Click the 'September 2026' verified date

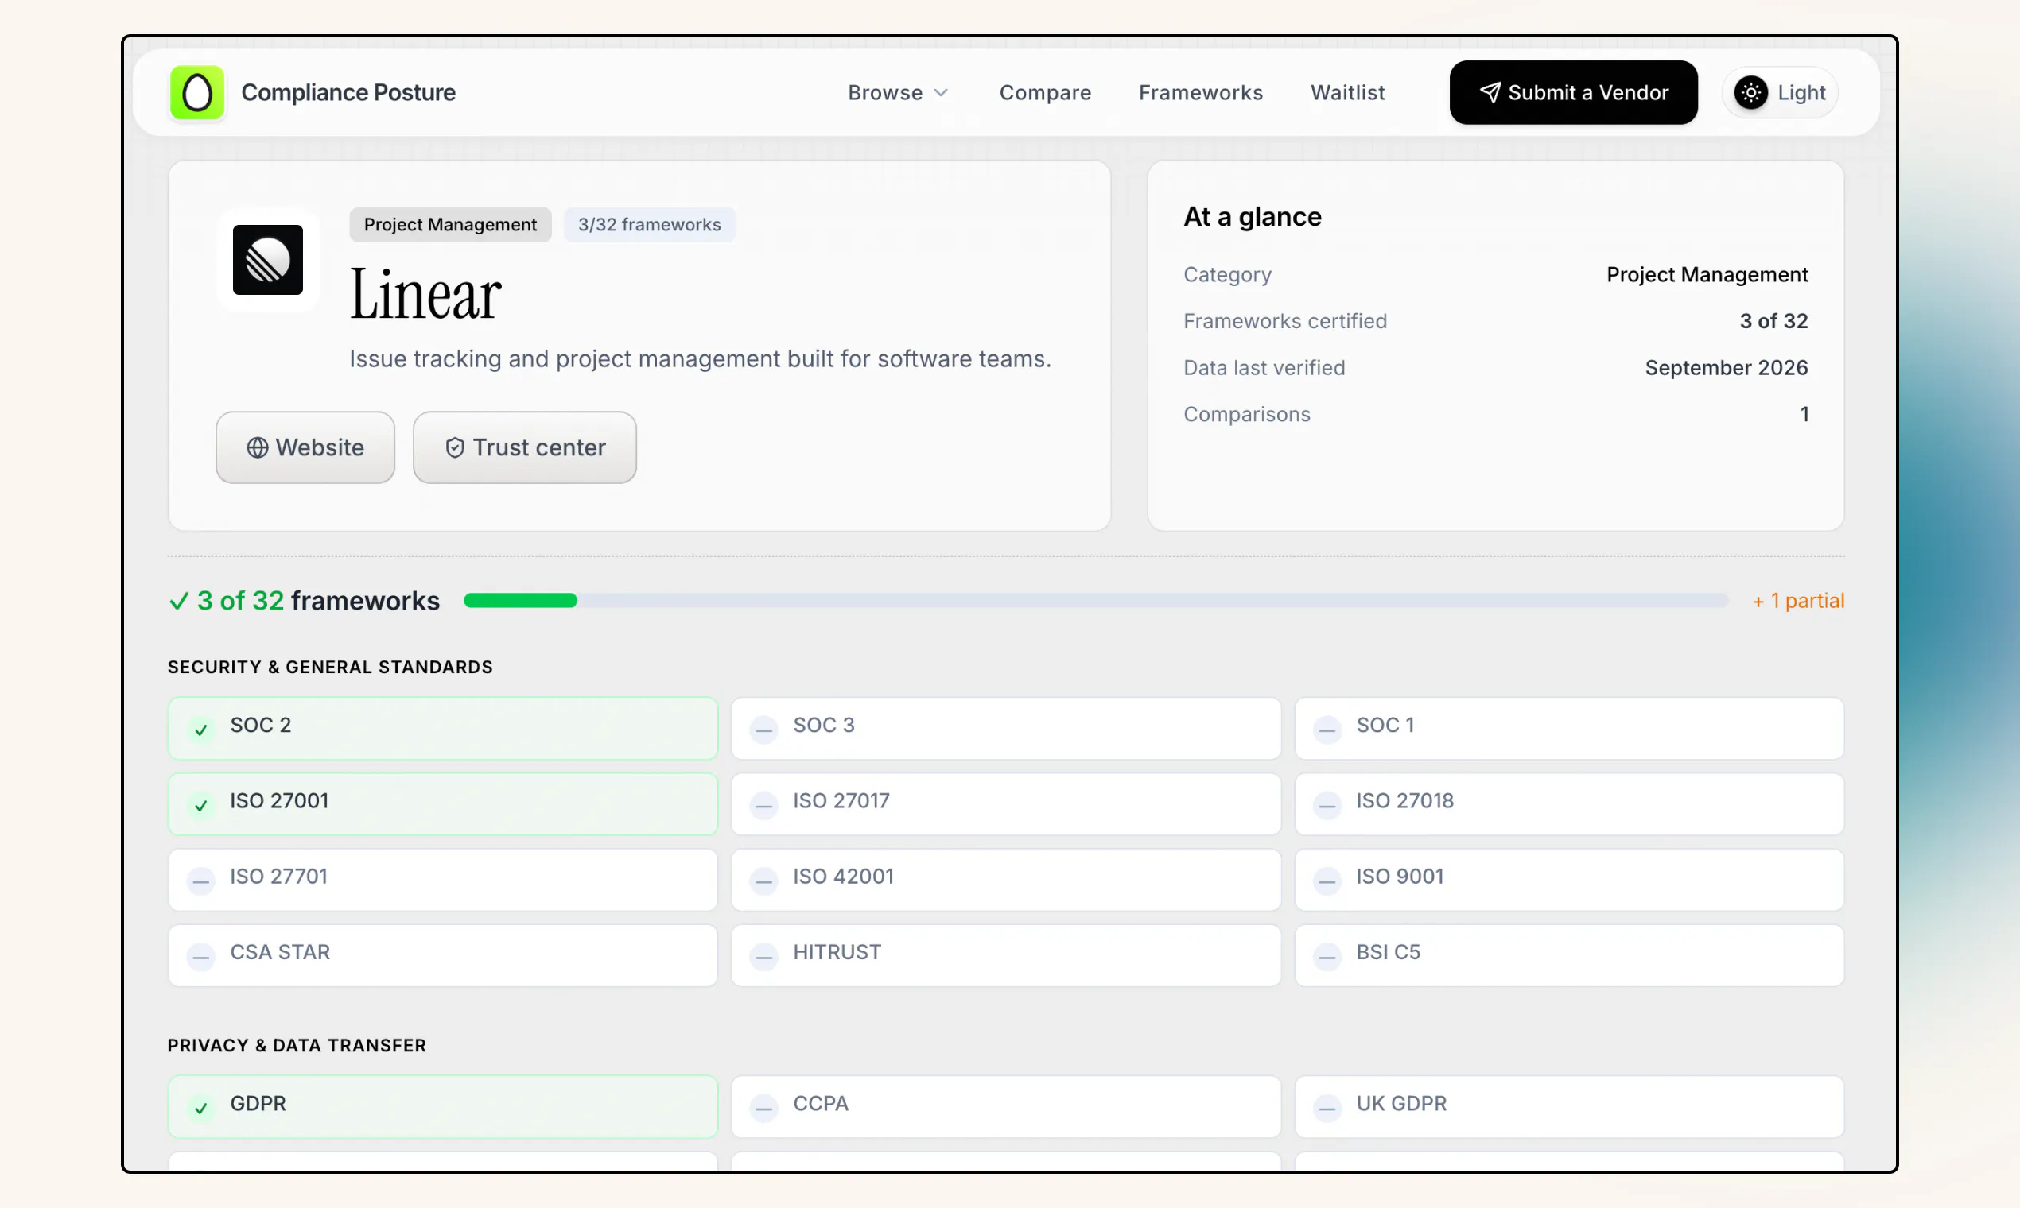click(x=1726, y=368)
